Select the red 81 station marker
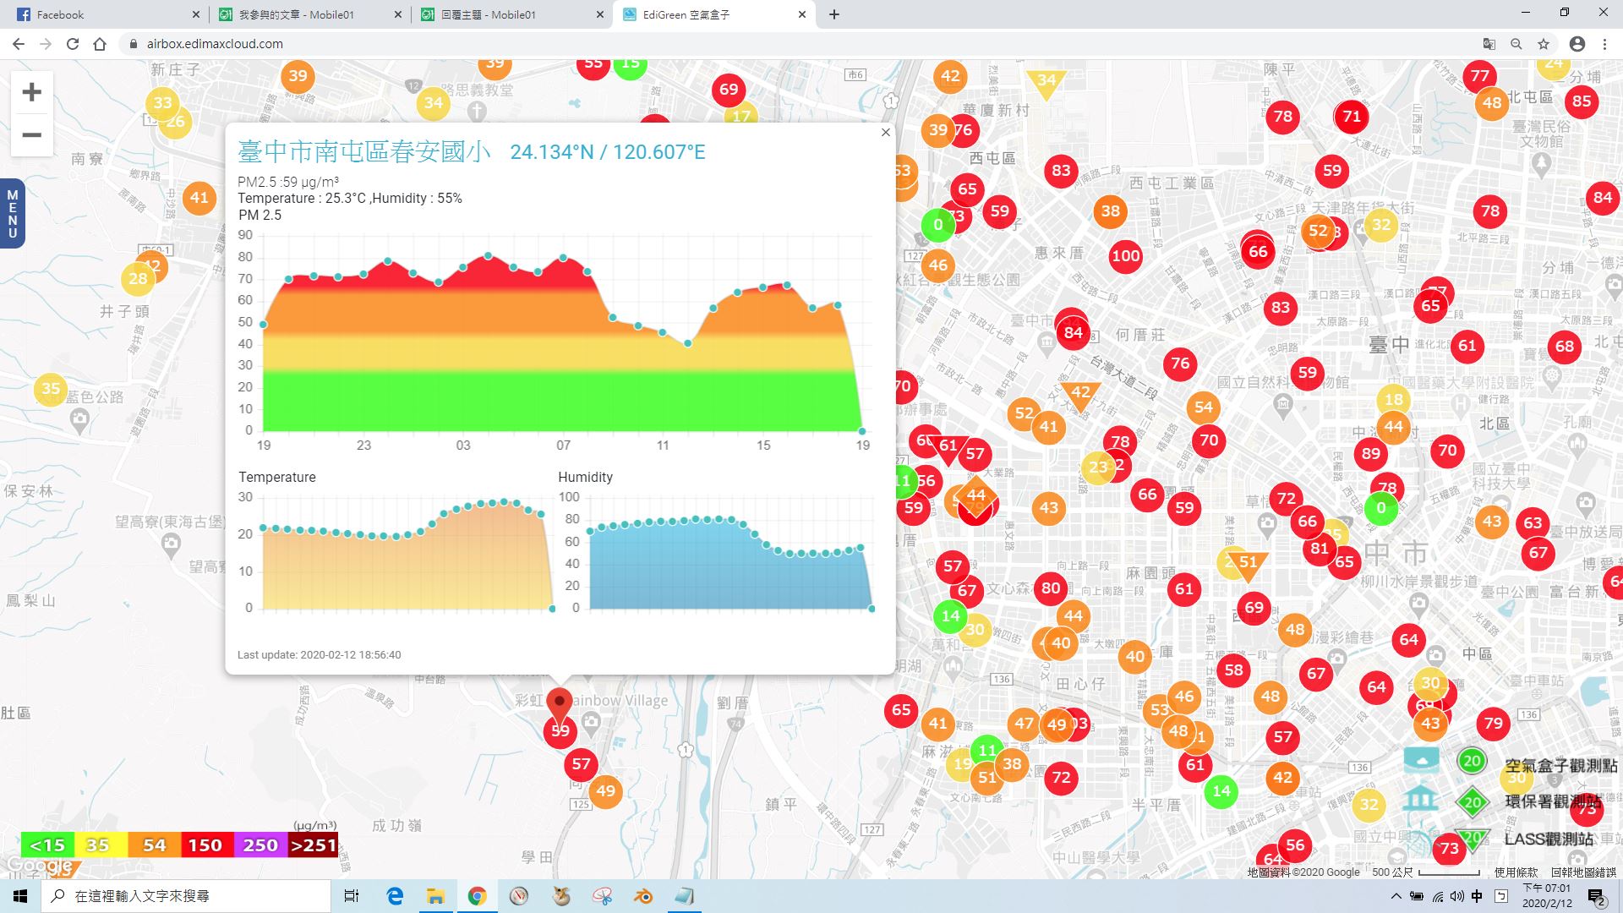The height and width of the screenshot is (913, 1623). click(1320, 548)
